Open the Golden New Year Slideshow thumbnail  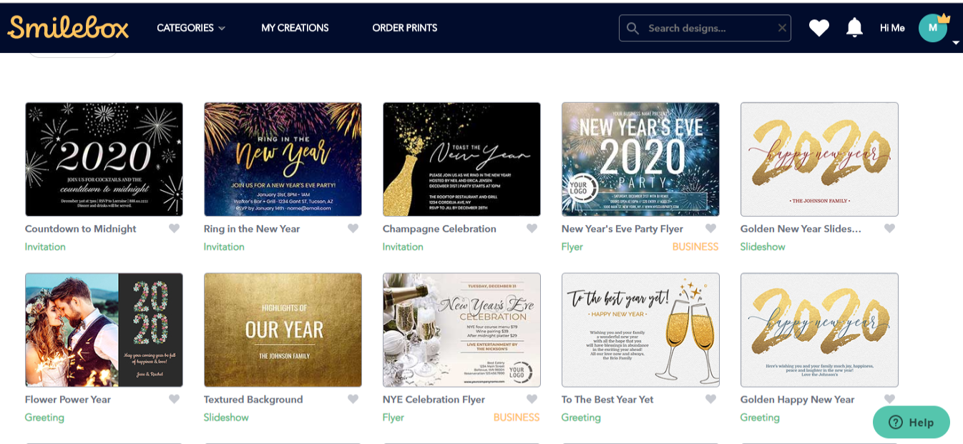[819, 159]
